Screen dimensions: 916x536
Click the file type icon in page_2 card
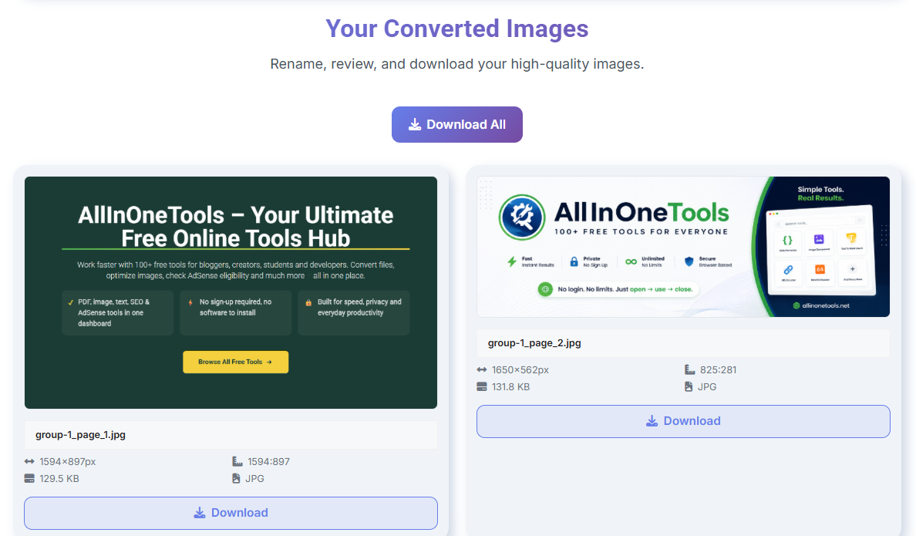click(x=689, y=387)
